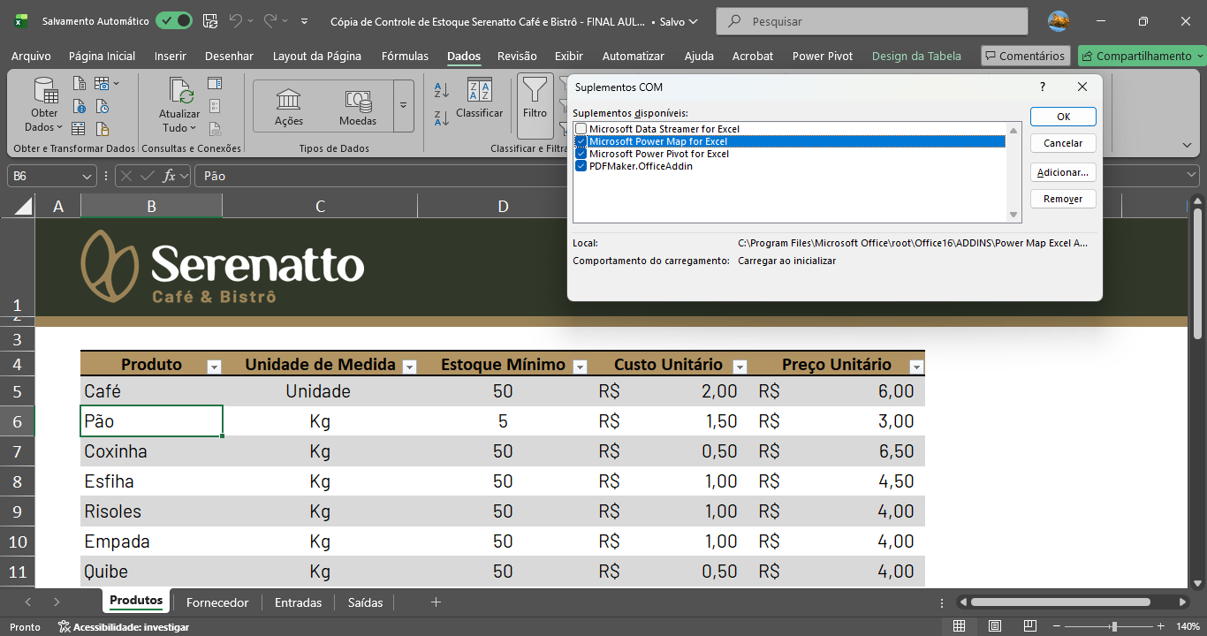This screenshot has width=1207, height=636.
Task: Click the Recent Sources clock icon
Action: pos(102,106)
